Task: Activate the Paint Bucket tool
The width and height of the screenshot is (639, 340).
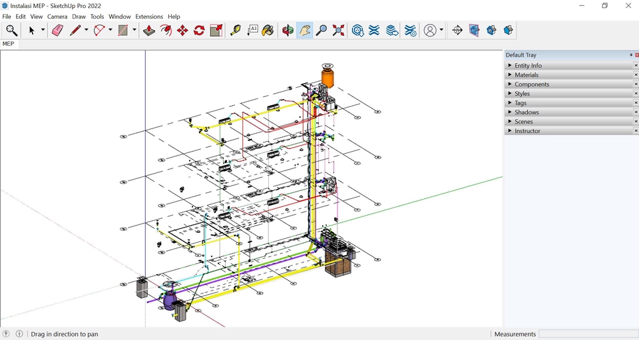Action: click(268, 30)
